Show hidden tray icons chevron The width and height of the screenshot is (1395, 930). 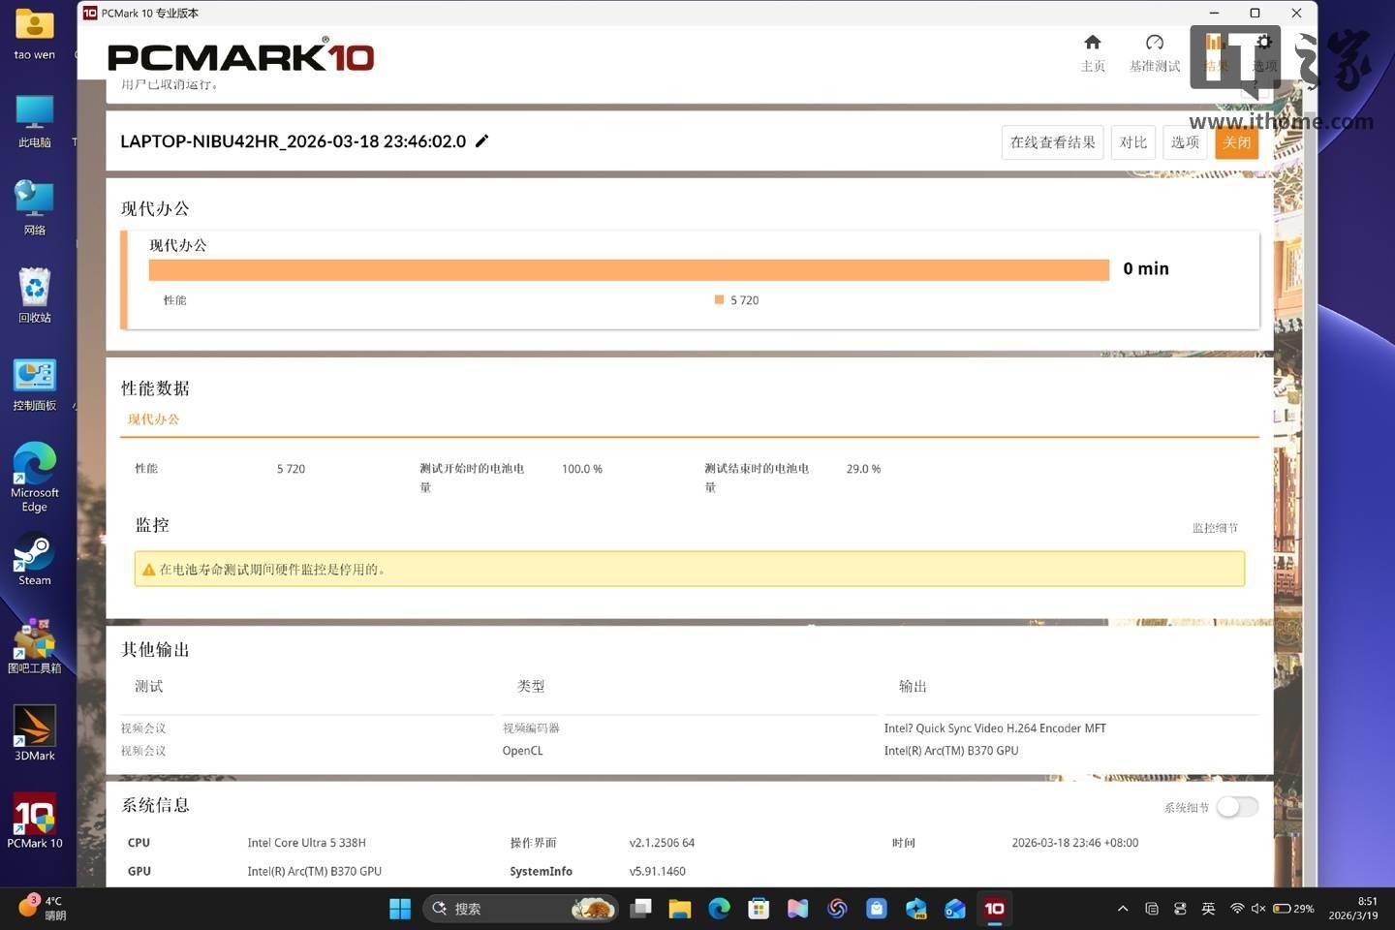point(1123,909)
